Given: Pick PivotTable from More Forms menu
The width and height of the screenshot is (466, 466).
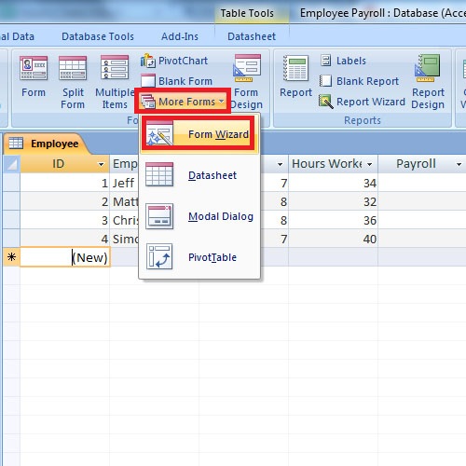Looking at the screenshot, I should pyautogui.click(x=199, y=257).
